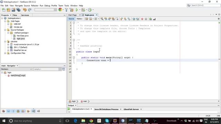Click the Previous Bookmark editor icon
The height and width of the screenshot is (124, 221).
click(x=122, y=19)
